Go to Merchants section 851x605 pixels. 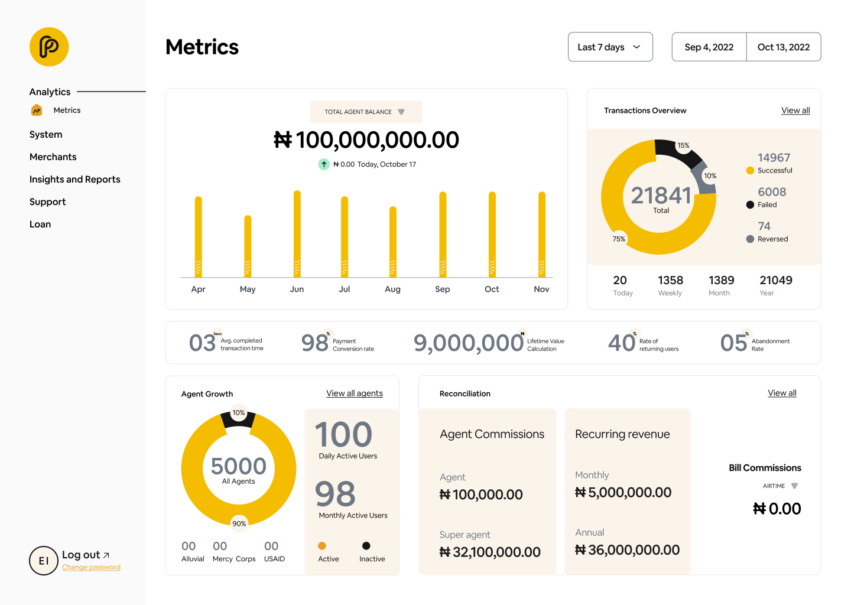pos(53,157)
